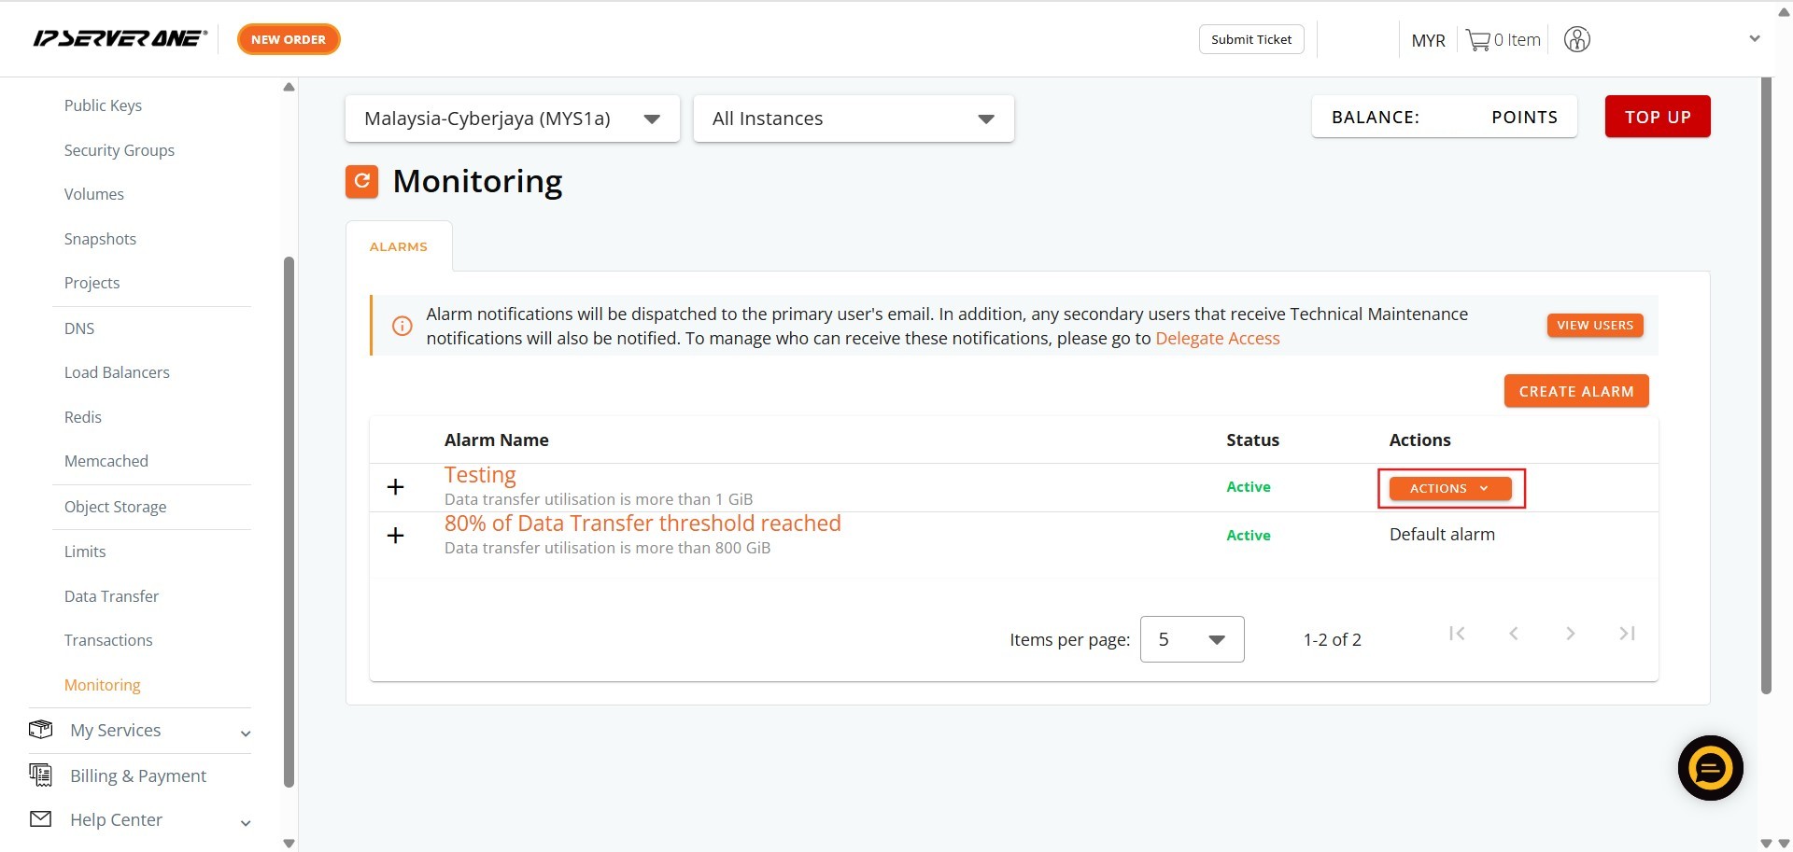Follow the Delegate Access link
Image resolution: width=1793 pixels, height=852 pixels.
(1217, 339)
